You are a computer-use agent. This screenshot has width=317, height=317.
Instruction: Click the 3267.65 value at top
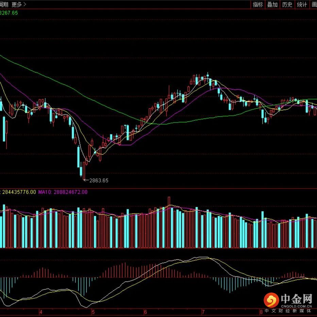[9, 13]
